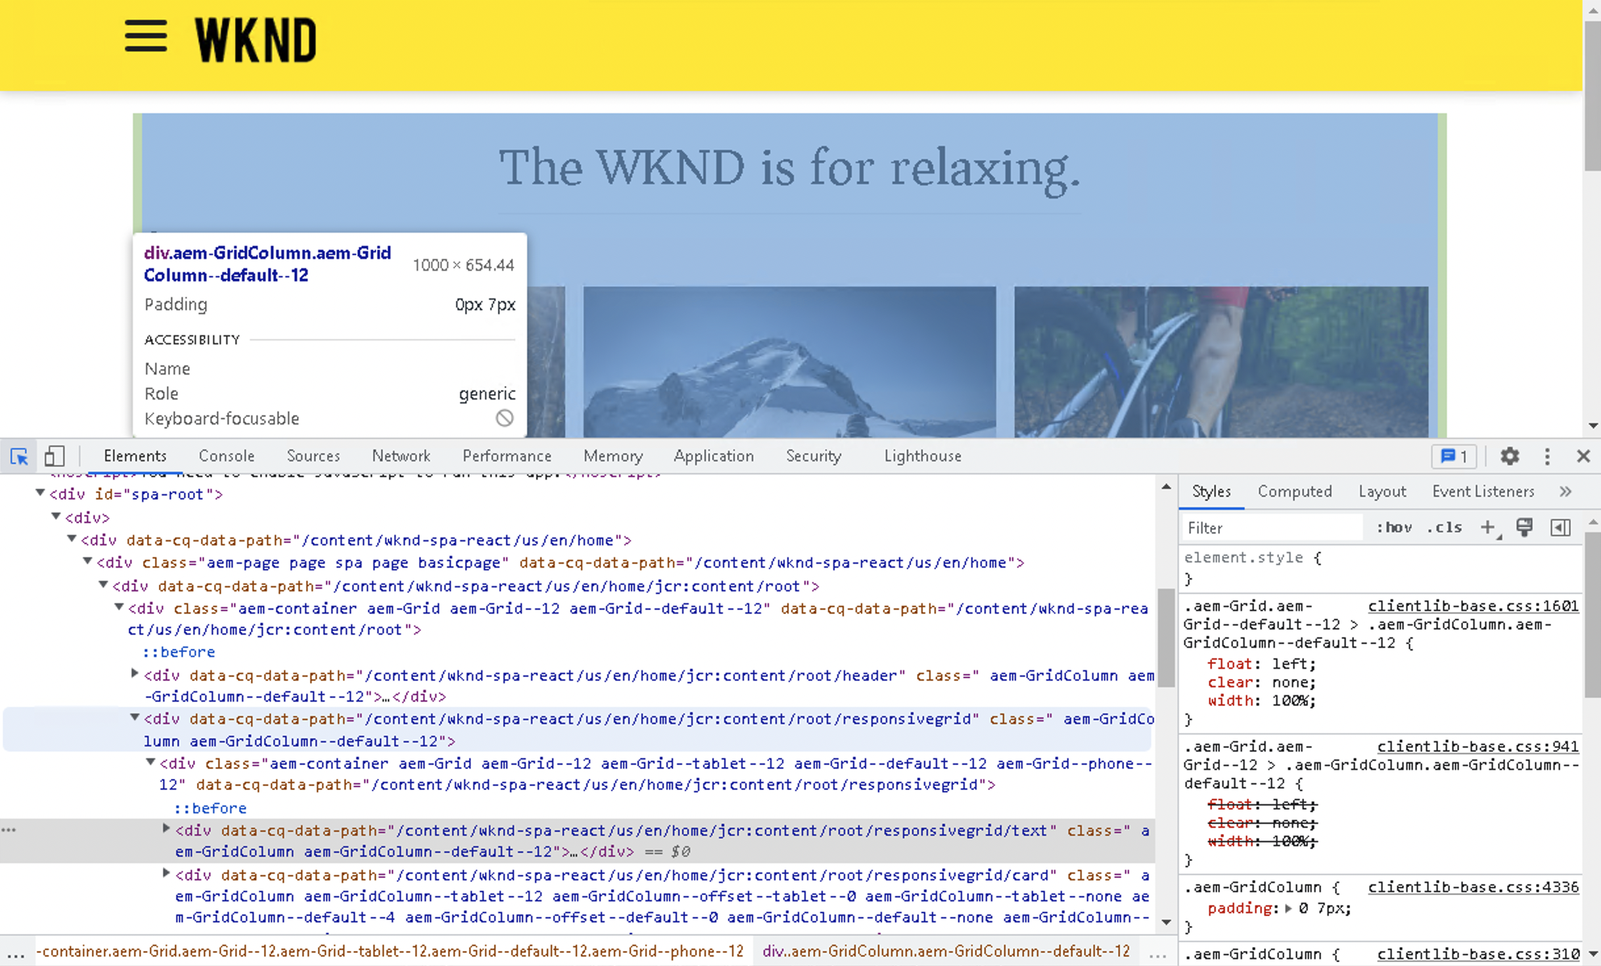The image size is (1601, 966).
Task: Expand the padding shorthand triangle
Action: [x=1288, y=908]
